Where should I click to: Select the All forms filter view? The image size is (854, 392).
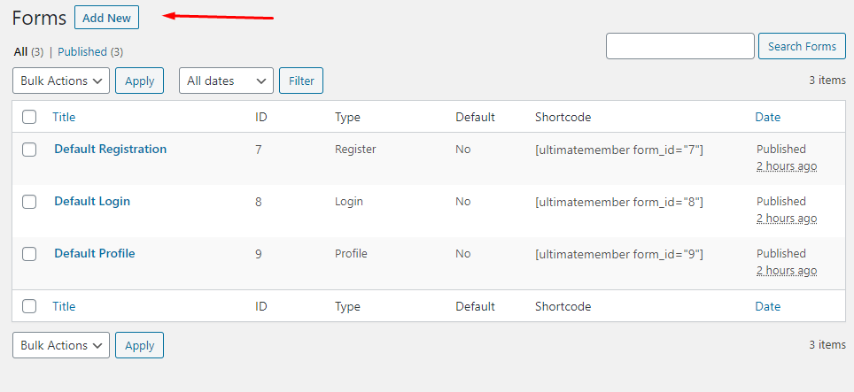coord(20,51)
